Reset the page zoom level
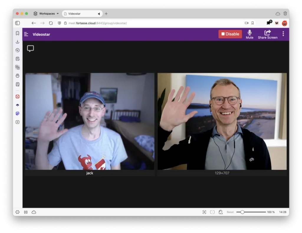Viewport: 302px width, 233px height. pos(230,212)
